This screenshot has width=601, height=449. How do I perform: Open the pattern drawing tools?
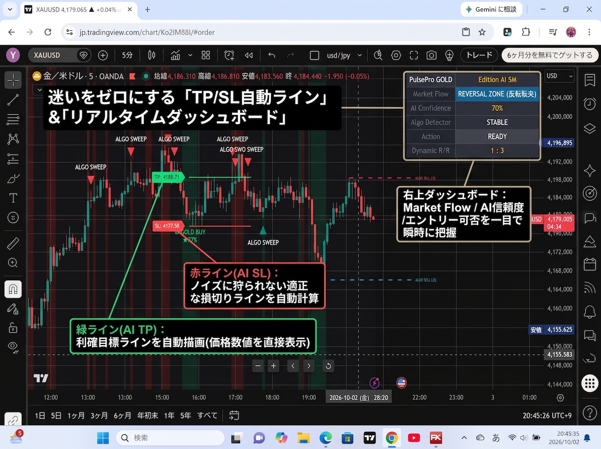click(13, 139)
